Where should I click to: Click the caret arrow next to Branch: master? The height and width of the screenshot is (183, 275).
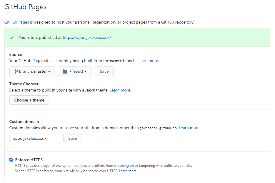49,71
